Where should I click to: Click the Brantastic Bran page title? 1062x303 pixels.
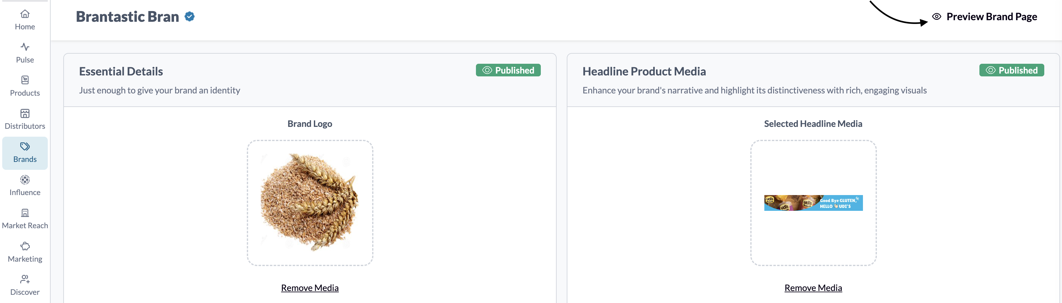click(x=128, y=16)
